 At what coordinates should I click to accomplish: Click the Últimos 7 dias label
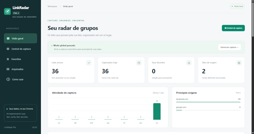click(x=158, y=93)
